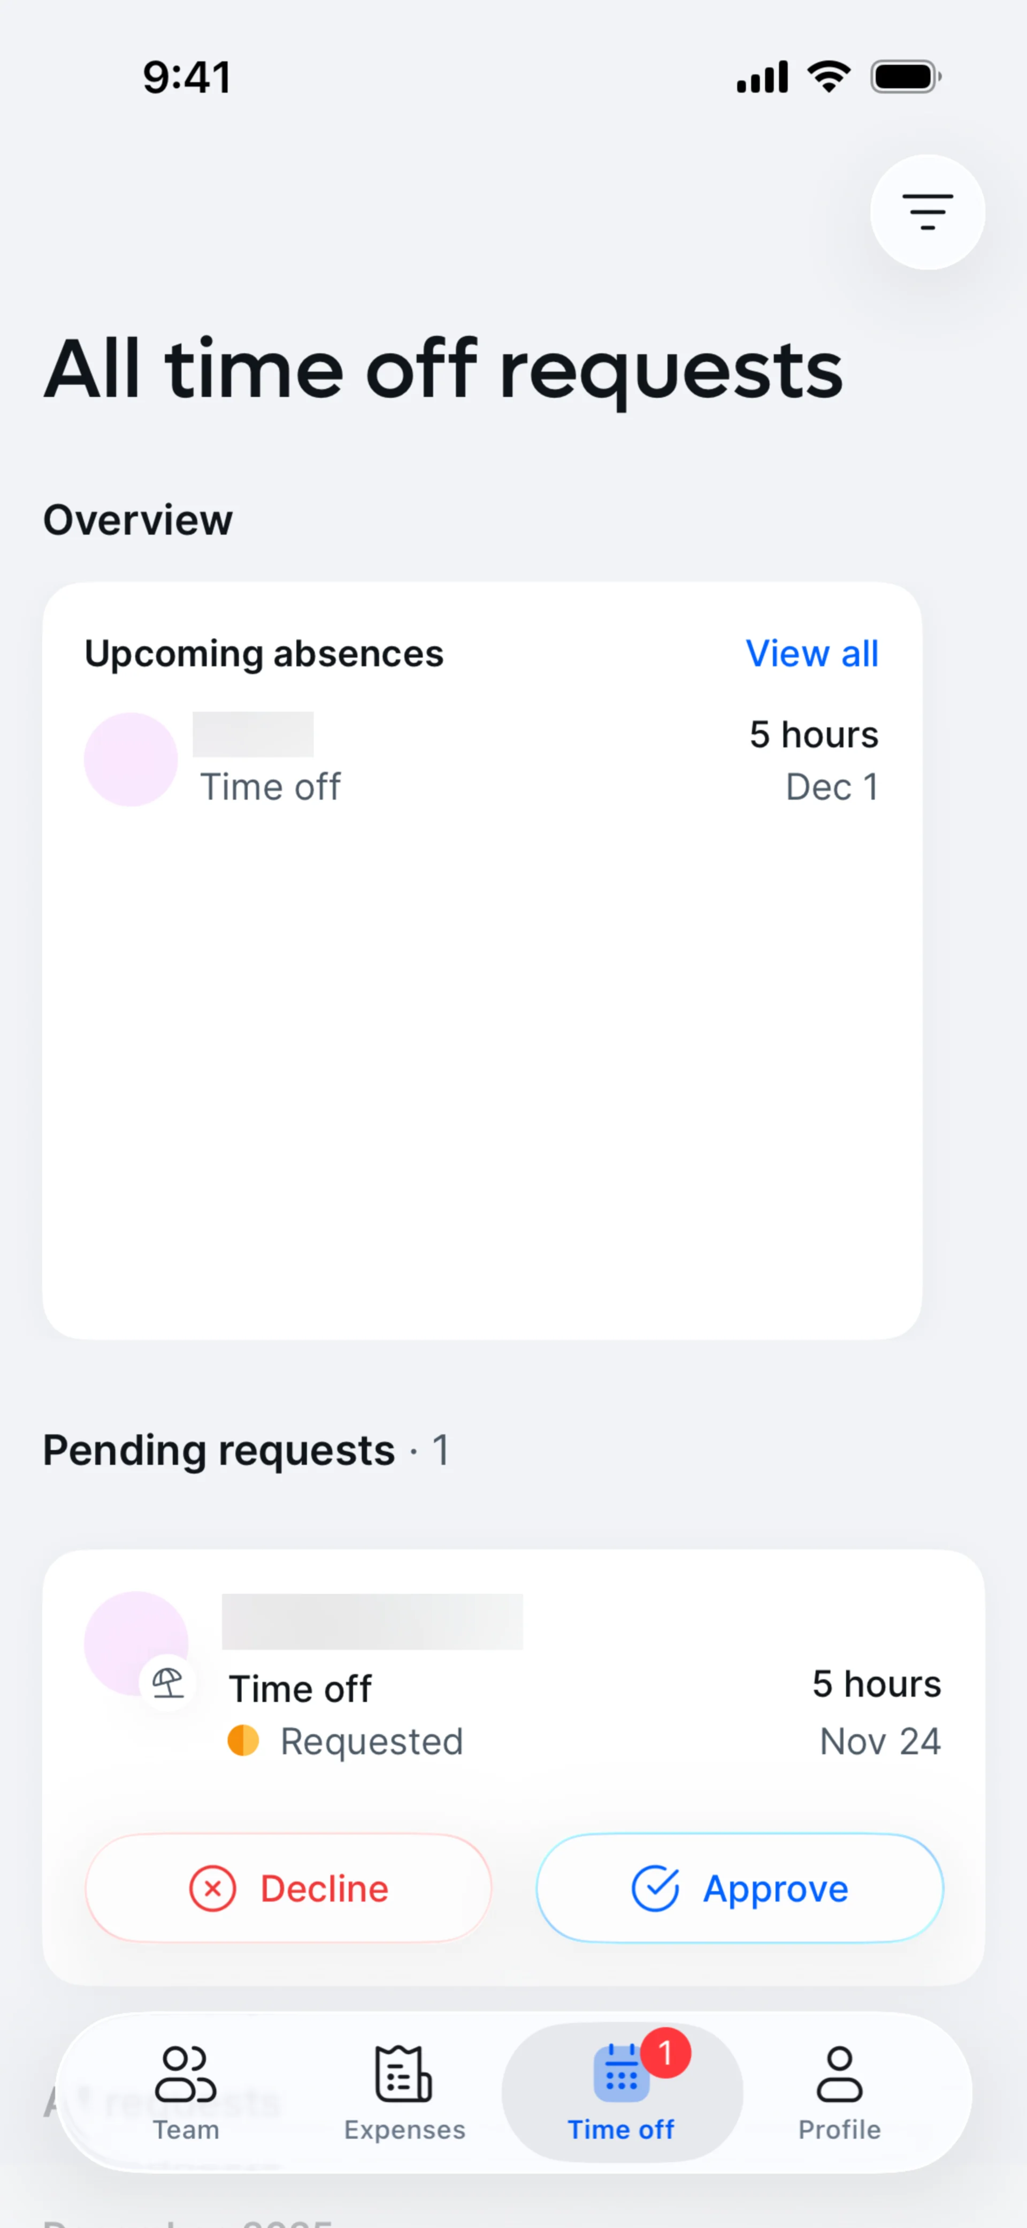1027x2228 pixels.
Task: Tap the Team people icon
Action: (185, 2073)
